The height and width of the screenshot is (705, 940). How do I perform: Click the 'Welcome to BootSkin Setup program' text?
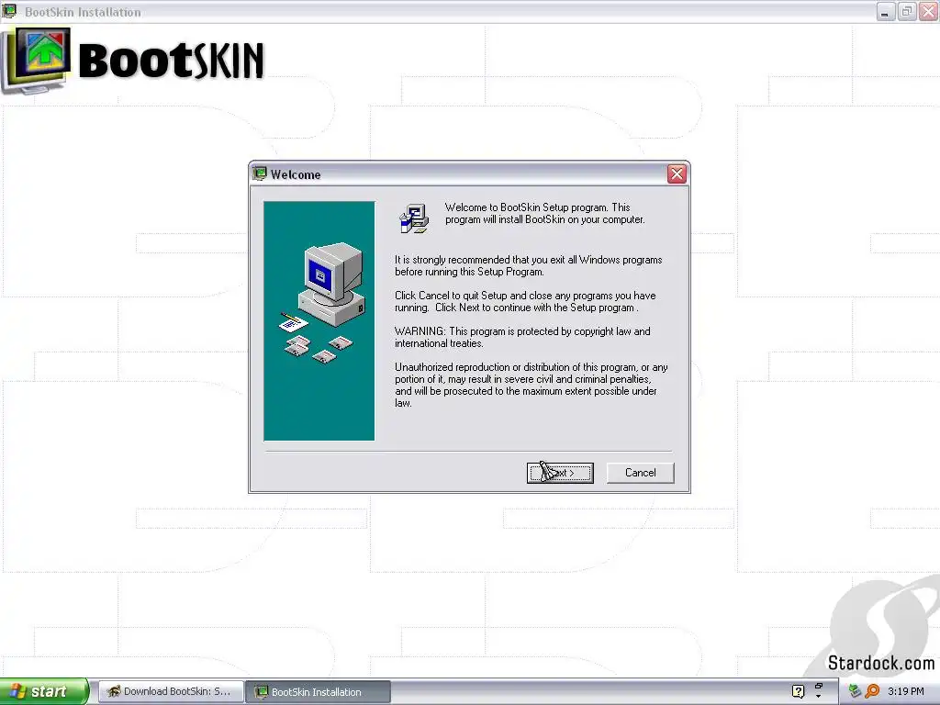(544, 213)
